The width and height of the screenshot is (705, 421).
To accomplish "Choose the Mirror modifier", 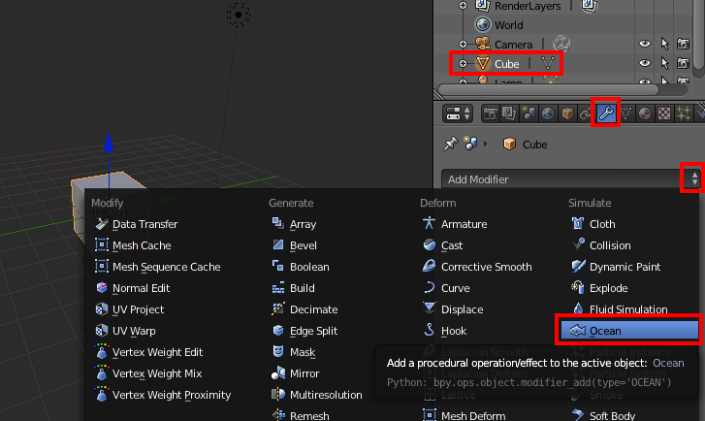I will pos(304,373).
